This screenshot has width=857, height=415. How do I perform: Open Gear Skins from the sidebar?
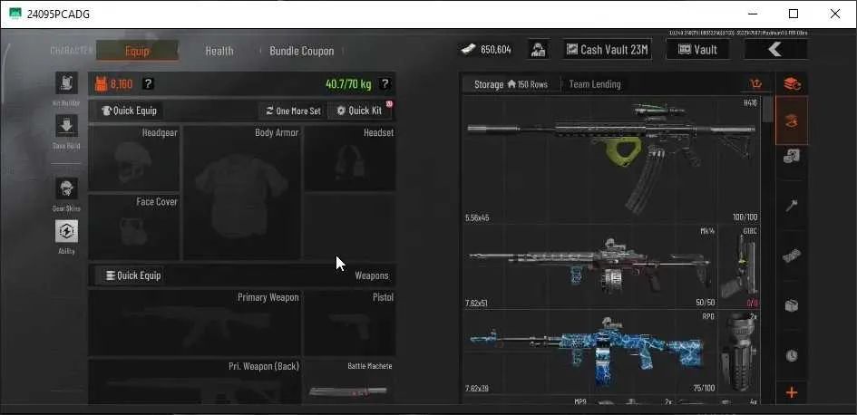pyautogui.click(x=67, y=188)
